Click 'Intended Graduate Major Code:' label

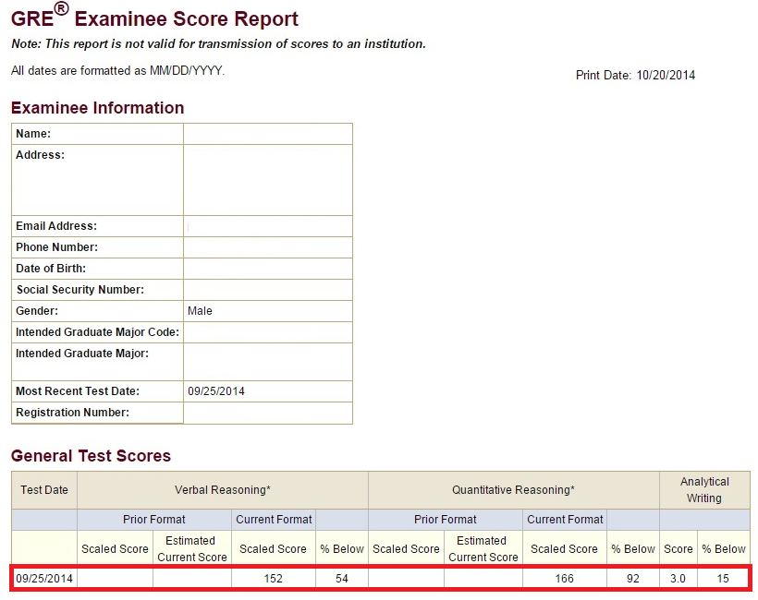click(x=97, y=332)
